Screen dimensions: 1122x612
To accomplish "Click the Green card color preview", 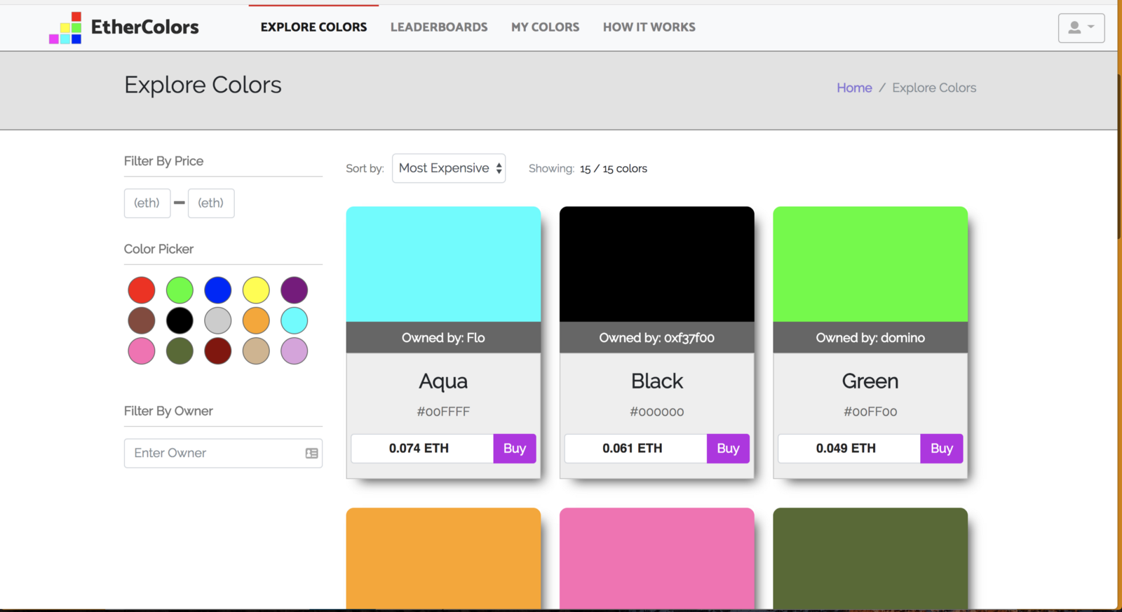I will [x=870, y=264].
